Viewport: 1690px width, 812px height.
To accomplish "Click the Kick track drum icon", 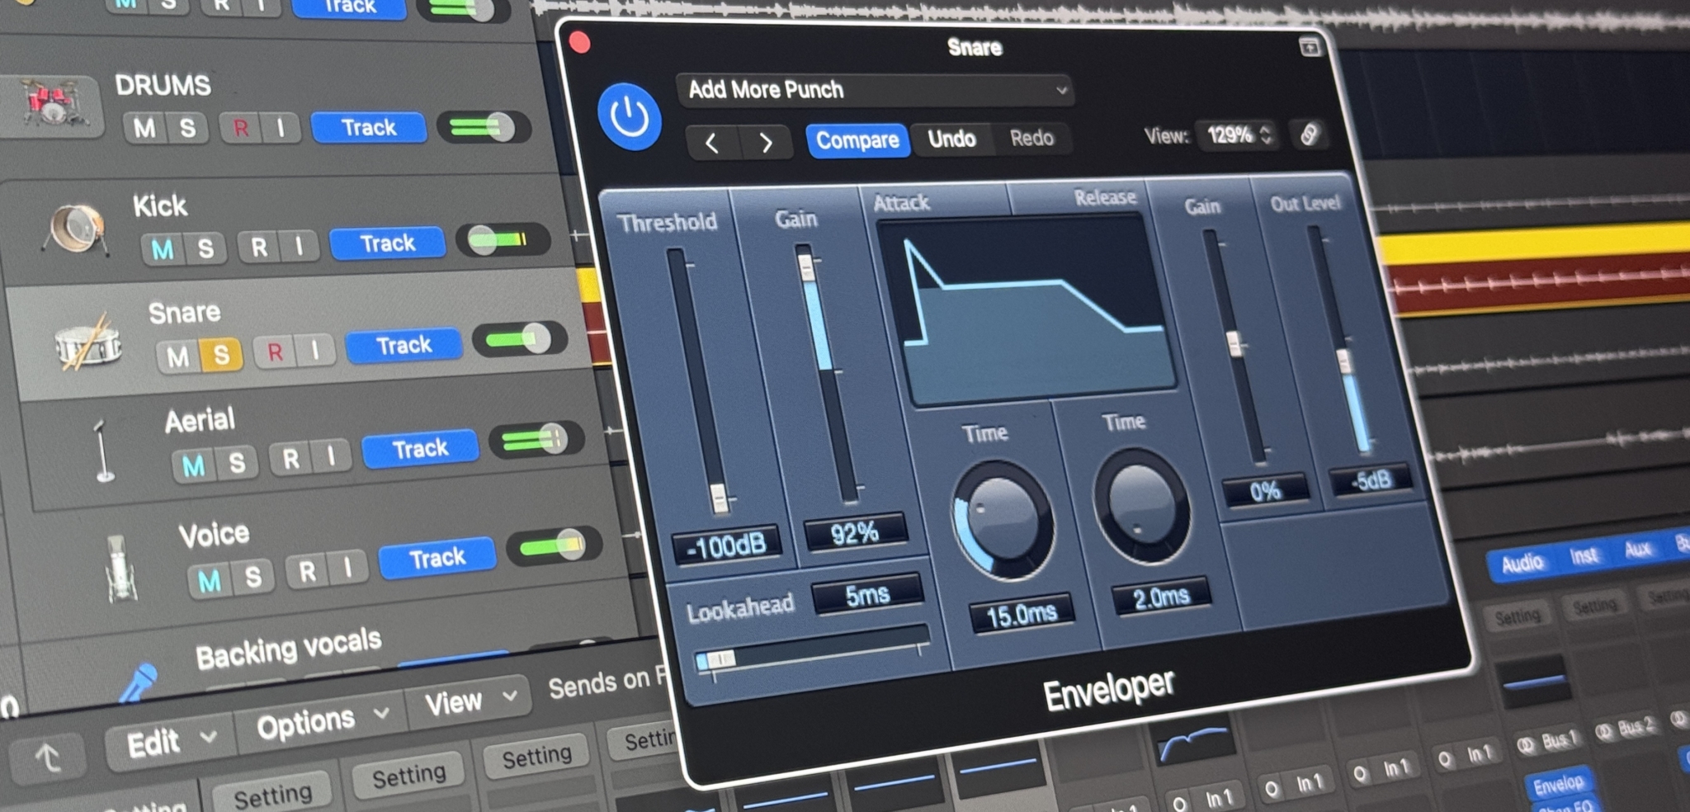I will pos(76,229).
